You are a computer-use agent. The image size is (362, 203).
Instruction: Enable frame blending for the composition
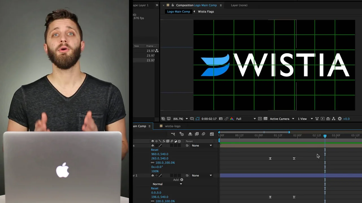tap(197, 134)
